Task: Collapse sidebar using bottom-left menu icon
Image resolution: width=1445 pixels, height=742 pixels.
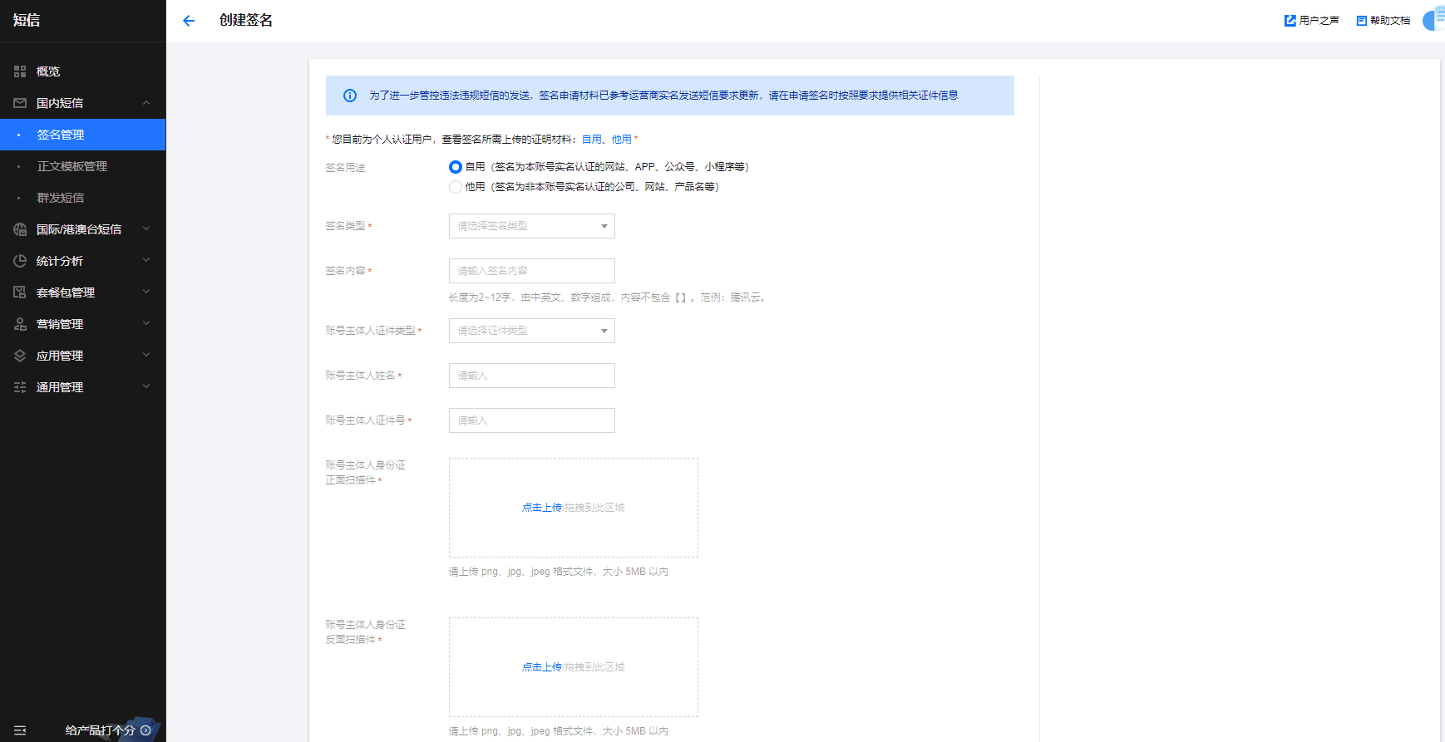Action: [20, 730]
